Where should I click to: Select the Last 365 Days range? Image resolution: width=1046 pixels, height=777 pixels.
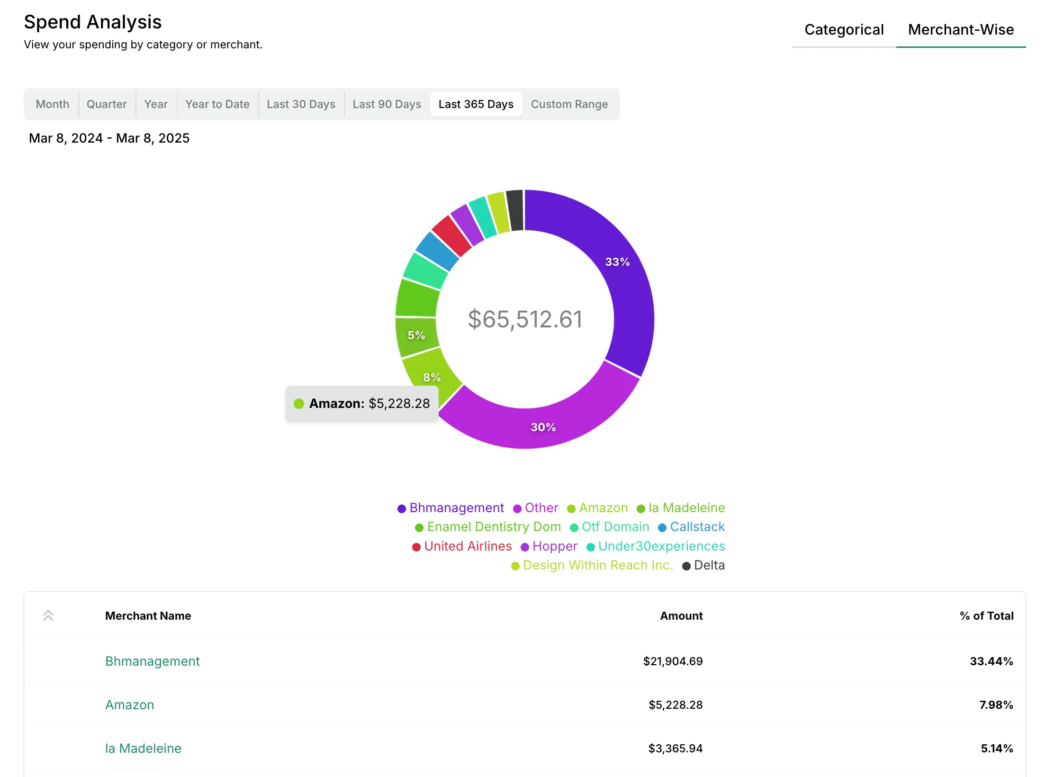[476, 104]
